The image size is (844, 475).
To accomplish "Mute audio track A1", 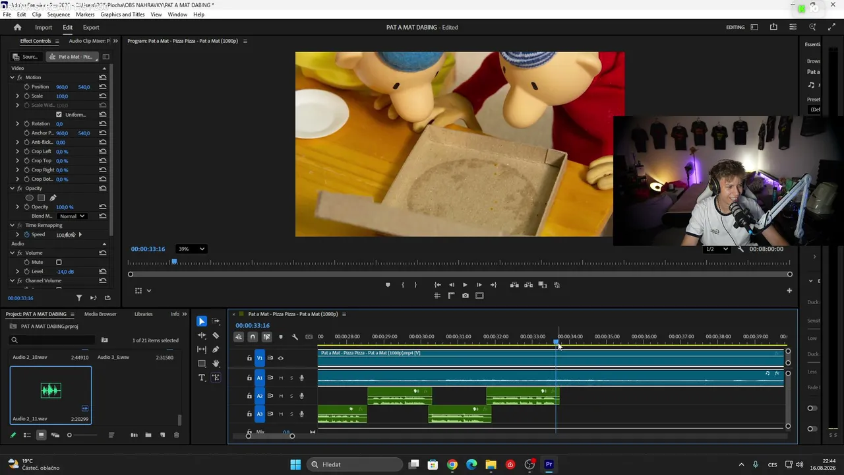I will coord(281,378).
